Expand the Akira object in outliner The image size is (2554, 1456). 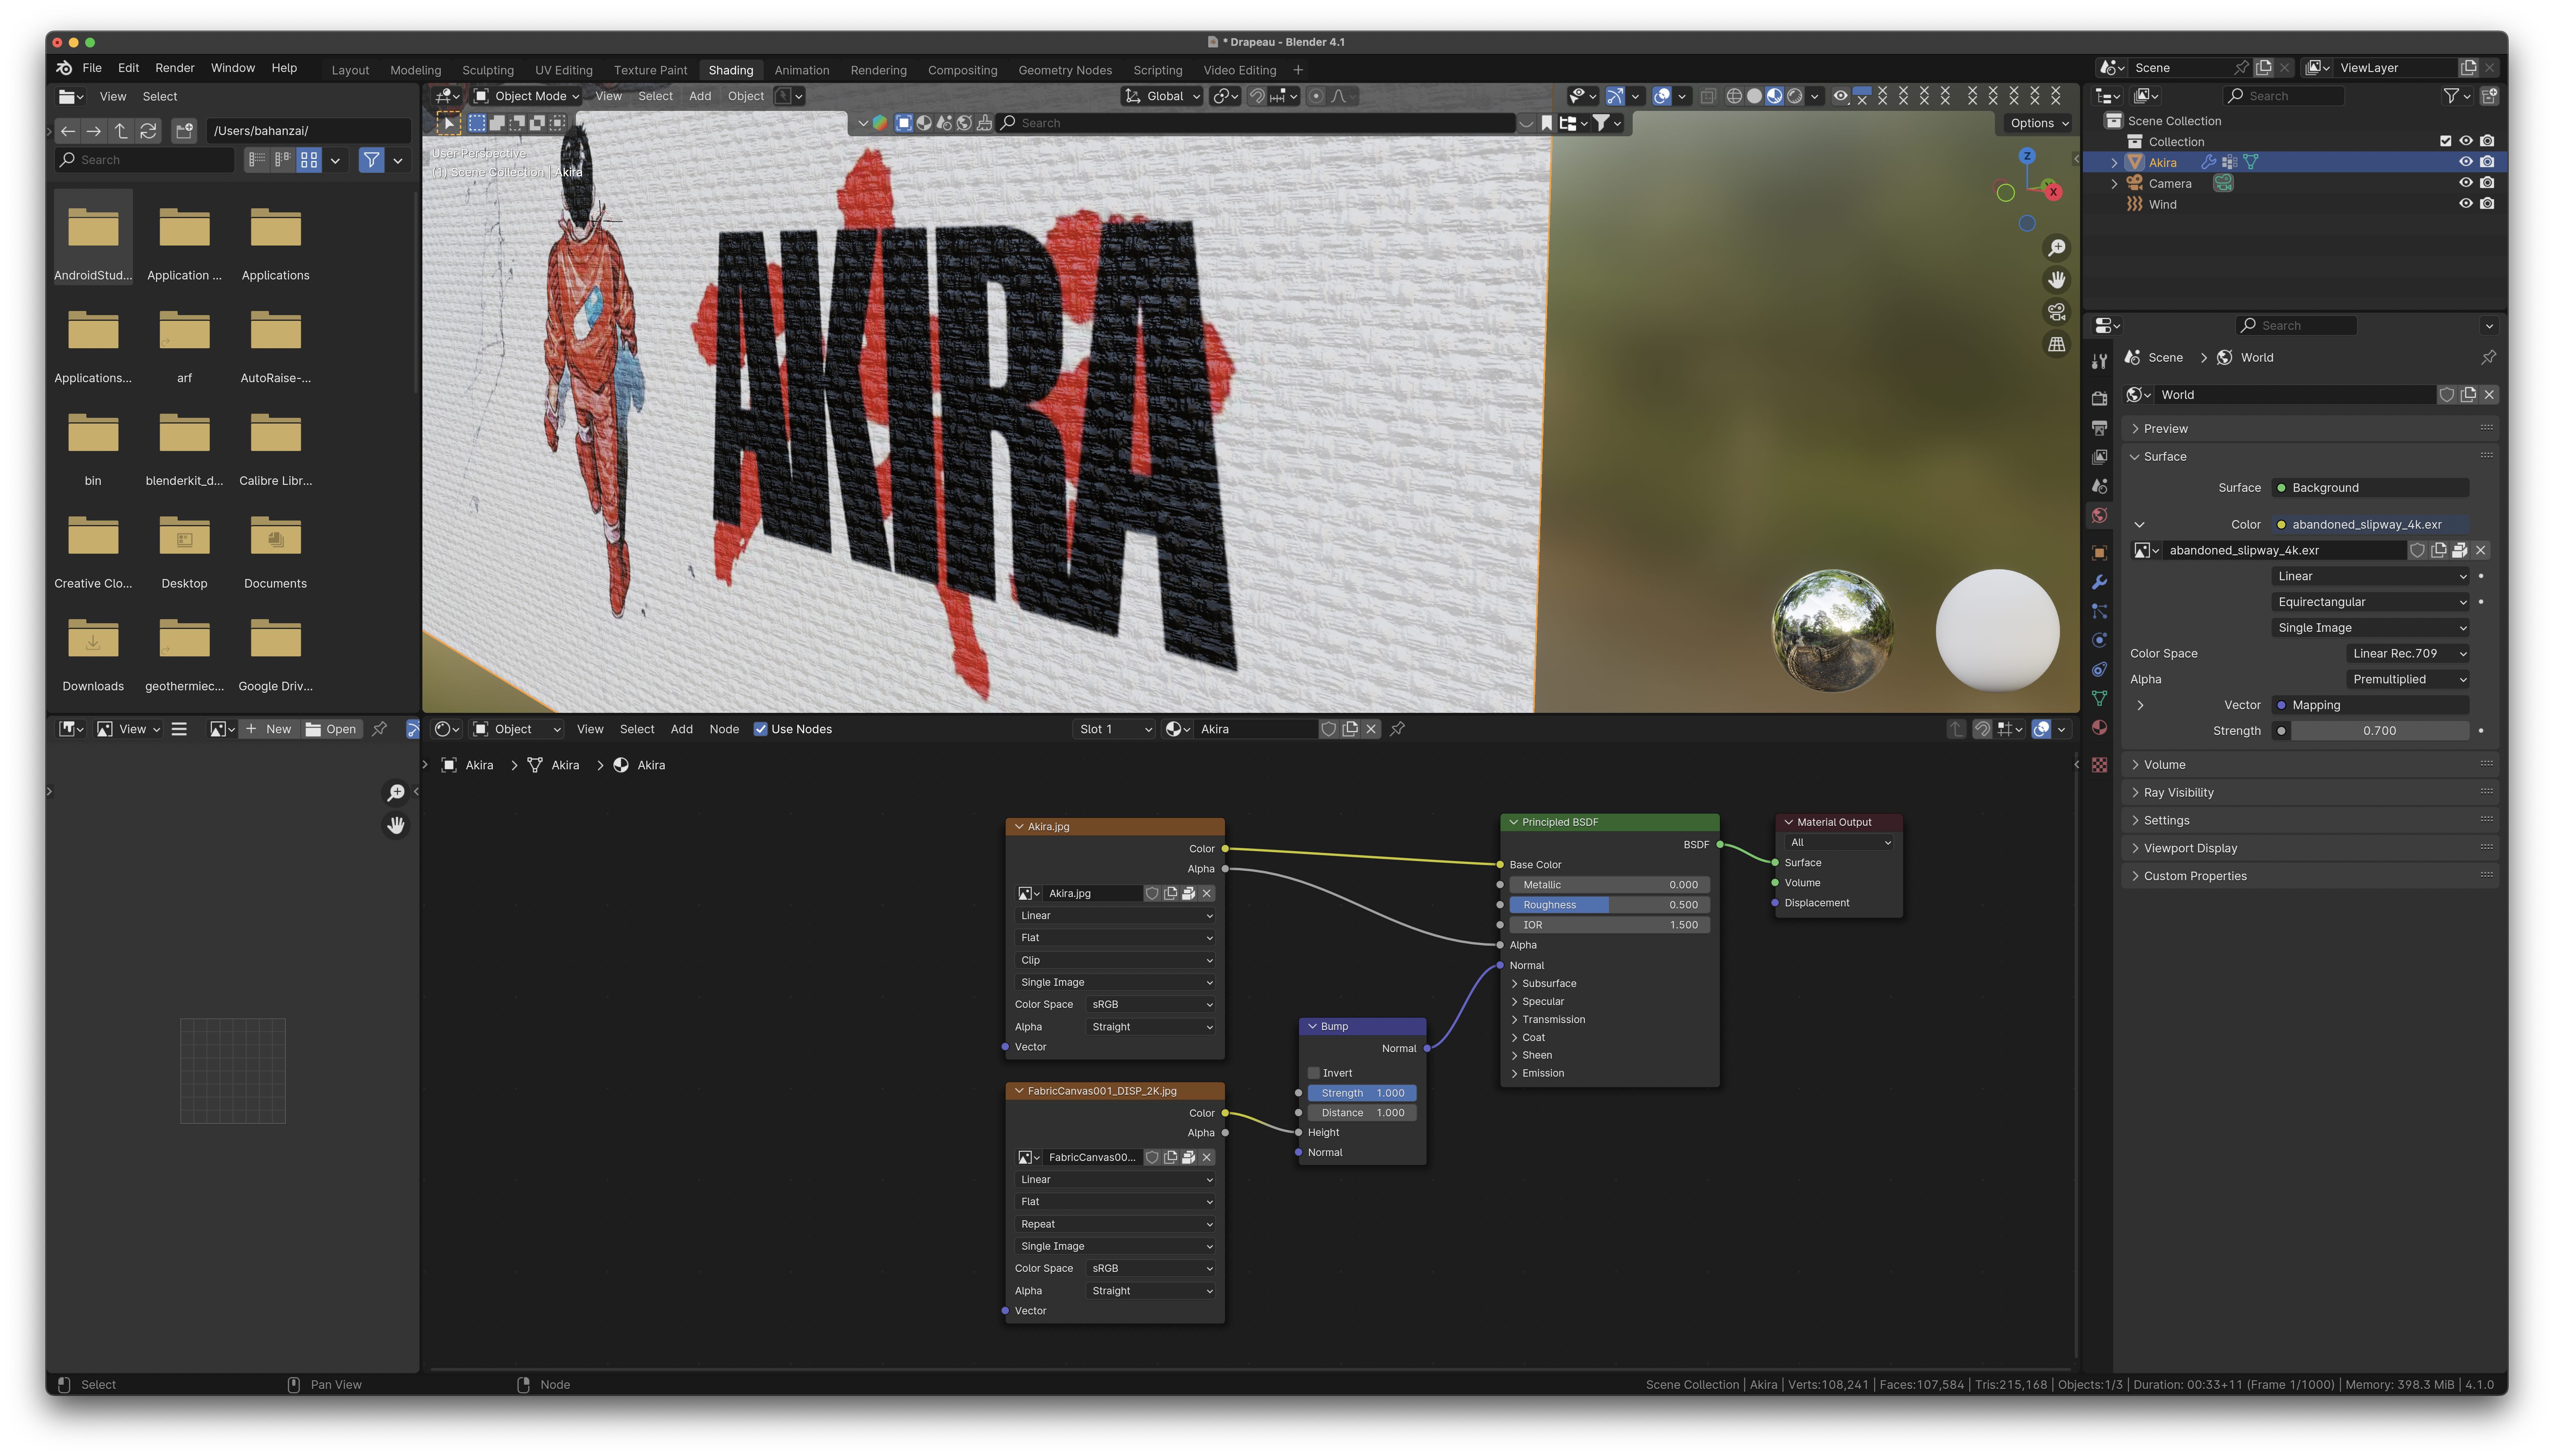tap(2114, 162)
